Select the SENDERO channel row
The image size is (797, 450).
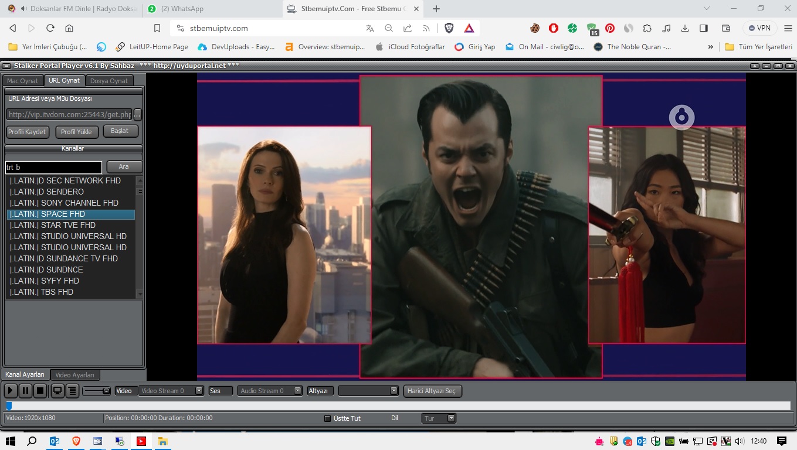[71, 192]
